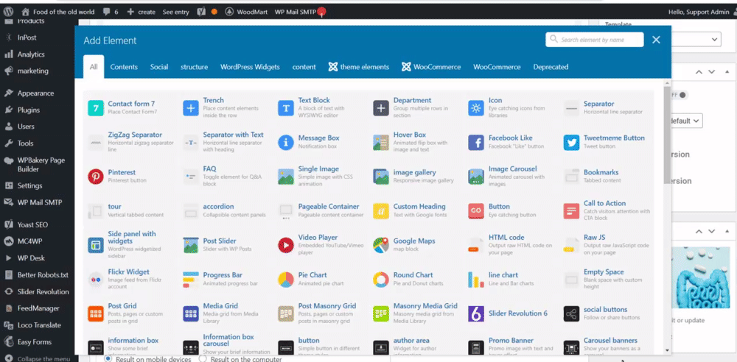Viewport: 737px width, 362px height.
Task: Click the featured image thumbnail on right
Action: coord(702,277)
